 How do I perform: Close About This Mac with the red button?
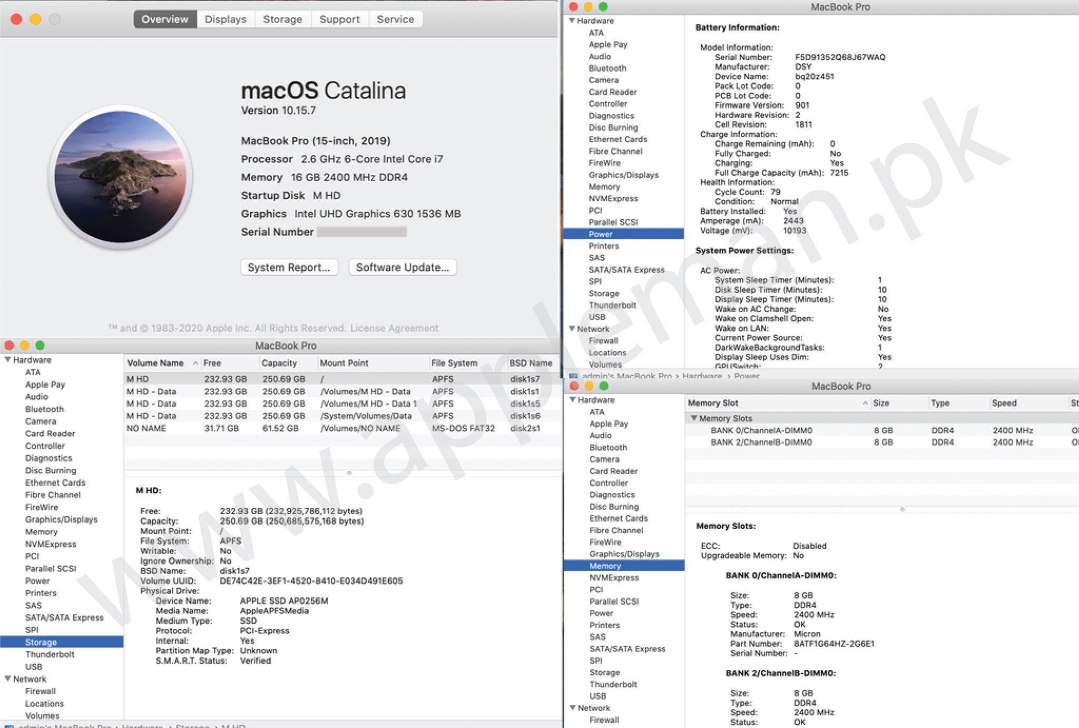pyautogui.click(x=16, y=19)
